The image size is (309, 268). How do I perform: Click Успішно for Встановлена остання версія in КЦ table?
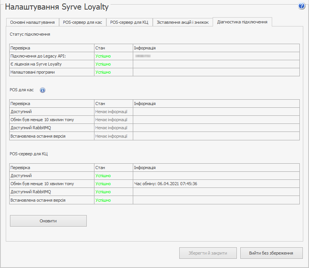(x=103, y=200)
